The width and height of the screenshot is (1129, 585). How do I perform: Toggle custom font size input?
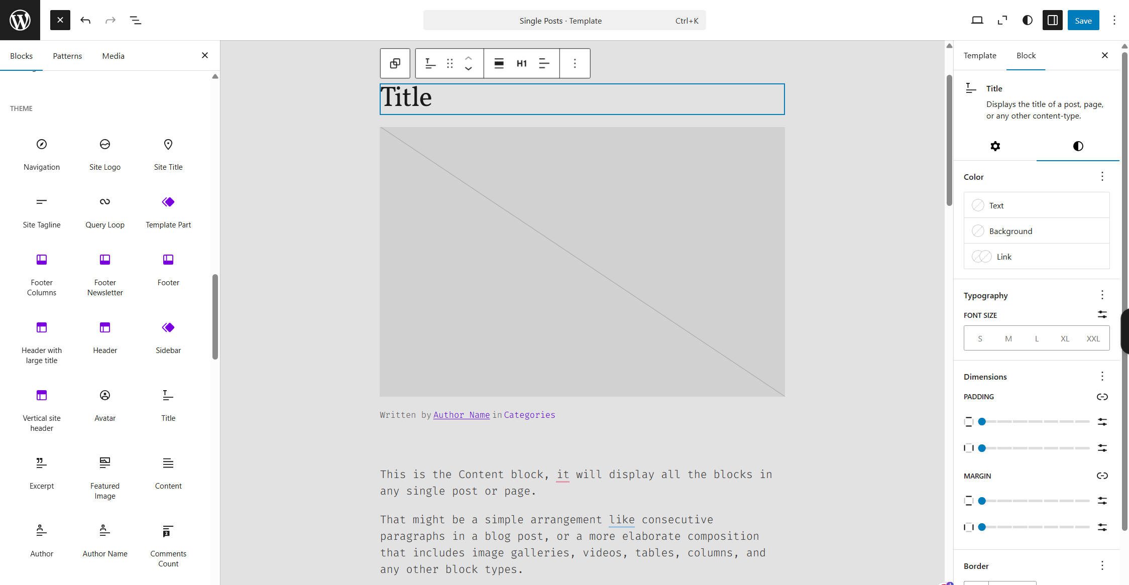(x=1102, y=315)
